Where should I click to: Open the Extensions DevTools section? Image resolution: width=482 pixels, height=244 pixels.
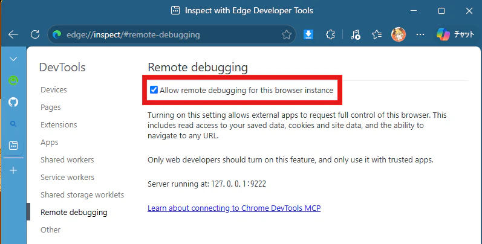[59, 124]
